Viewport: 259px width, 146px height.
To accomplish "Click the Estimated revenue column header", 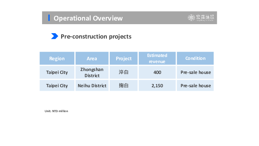I will click(157, 58).
